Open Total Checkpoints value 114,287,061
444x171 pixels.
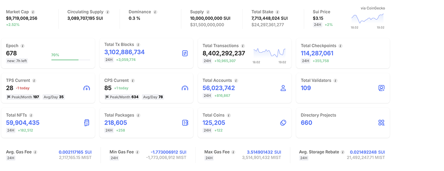point(317,53)
